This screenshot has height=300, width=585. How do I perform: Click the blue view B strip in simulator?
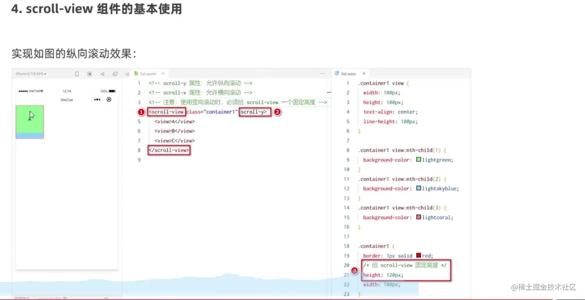coord(30,136)
